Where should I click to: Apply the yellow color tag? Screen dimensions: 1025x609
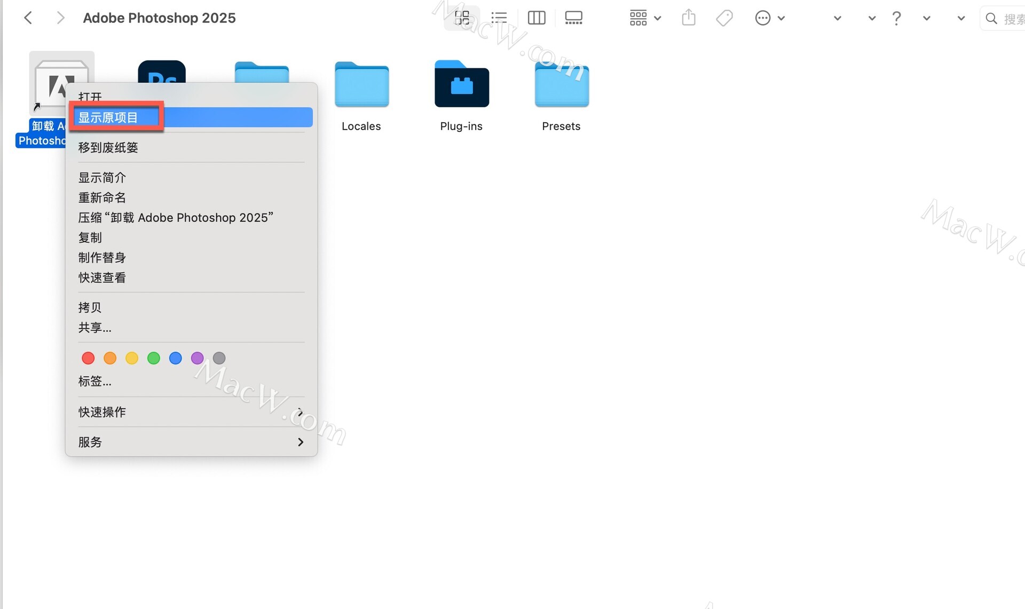click(x=132, y=358)
